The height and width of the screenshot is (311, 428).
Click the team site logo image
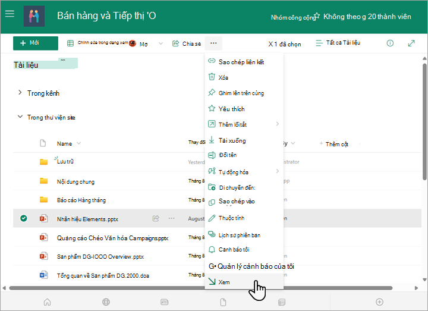pyautogui.click(x=34, y=17)
